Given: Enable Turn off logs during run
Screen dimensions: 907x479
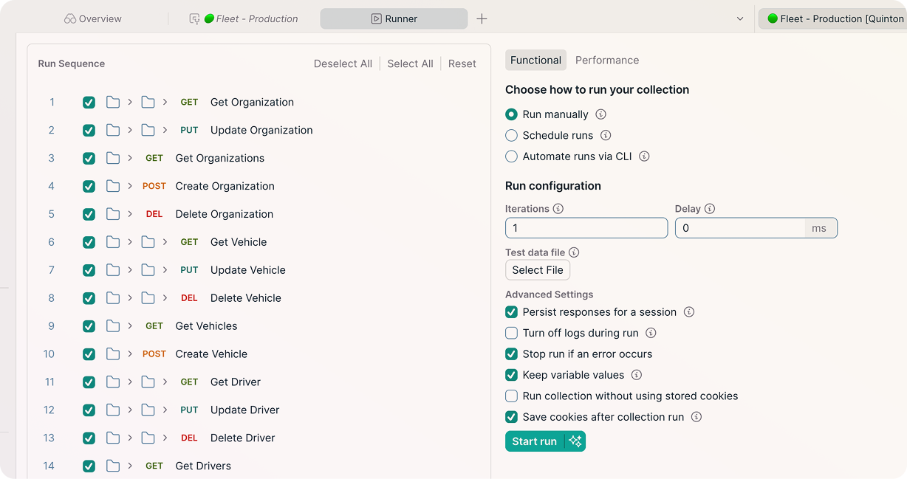Looking at the screenshot, I should [511, 333].
